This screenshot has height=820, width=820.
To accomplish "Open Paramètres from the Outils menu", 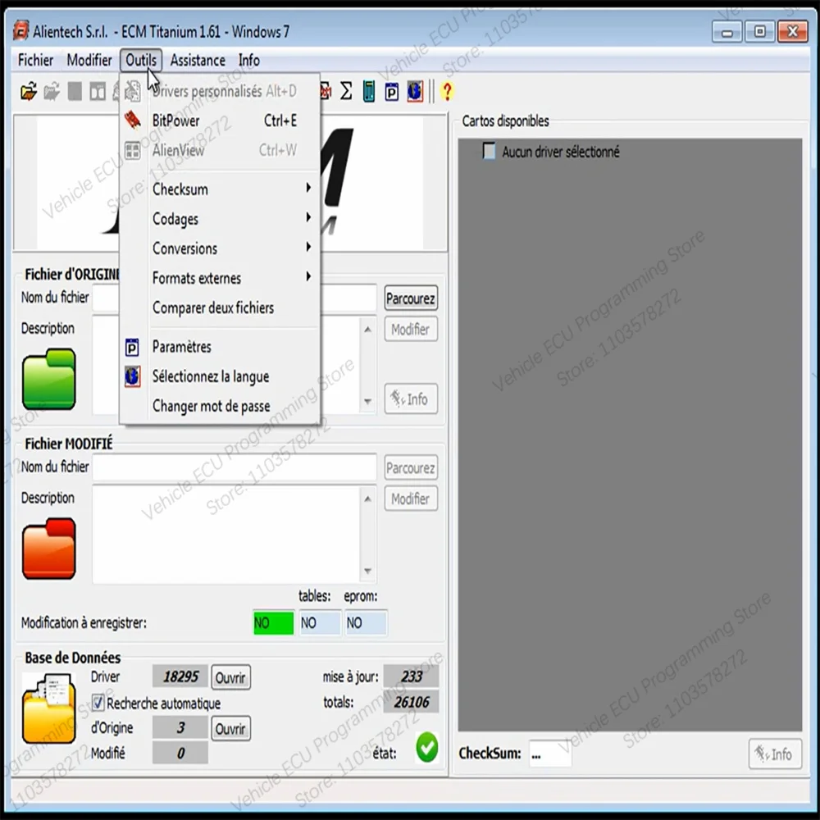I will coord(220,346).
